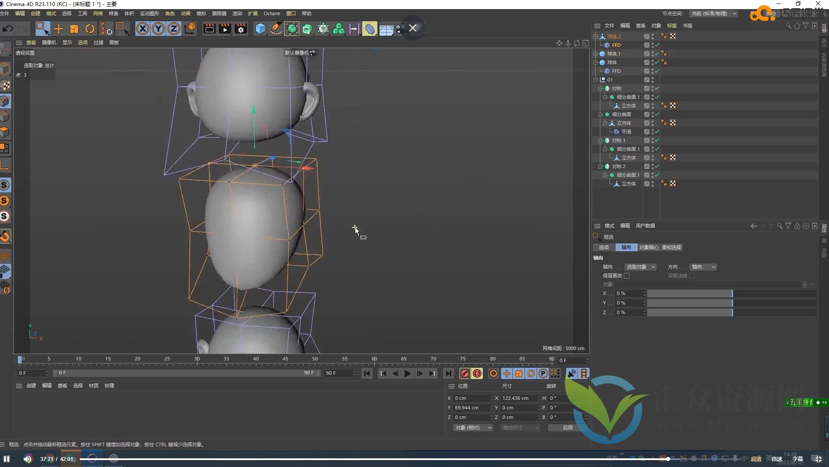The height and width of the screenshot is (467, 829).
Task: Select the Cube primitive icon
Action: coord(260,28)
